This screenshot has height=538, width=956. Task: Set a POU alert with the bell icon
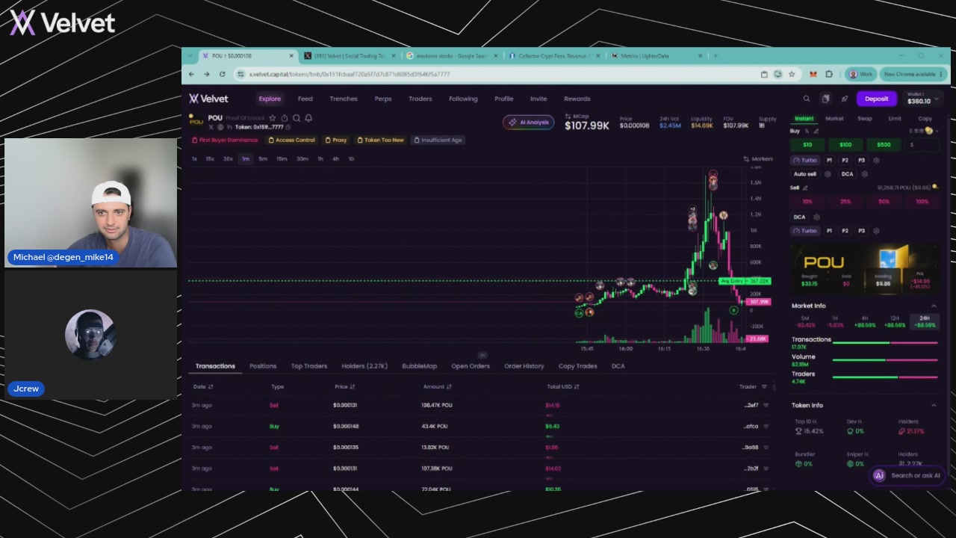pyautogui.click(x=308, y=118)
